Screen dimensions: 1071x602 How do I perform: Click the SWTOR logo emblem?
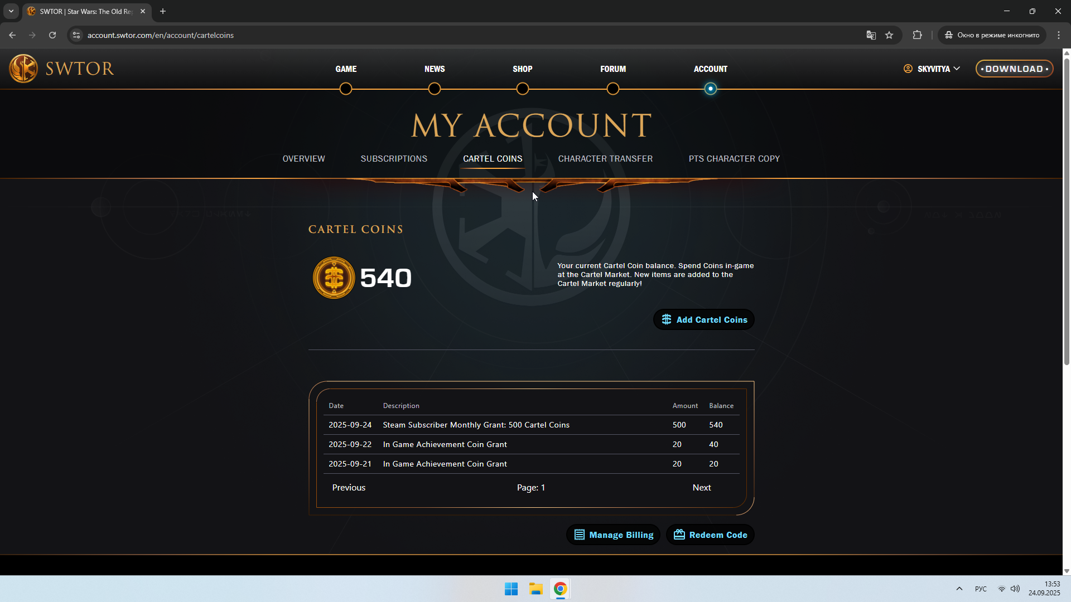(x=23, y=69)
